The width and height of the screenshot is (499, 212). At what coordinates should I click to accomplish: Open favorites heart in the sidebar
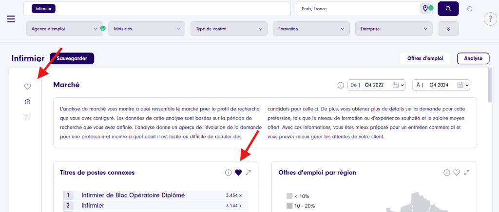28,87
